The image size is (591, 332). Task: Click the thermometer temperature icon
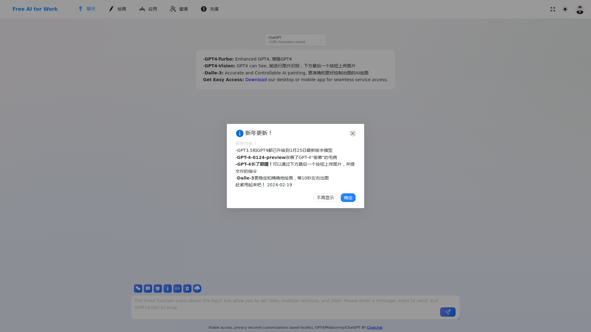coord(167,288)
